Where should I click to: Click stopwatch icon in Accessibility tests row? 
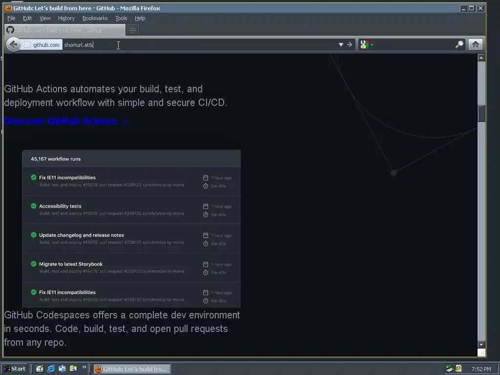click(x=206, y=215)
